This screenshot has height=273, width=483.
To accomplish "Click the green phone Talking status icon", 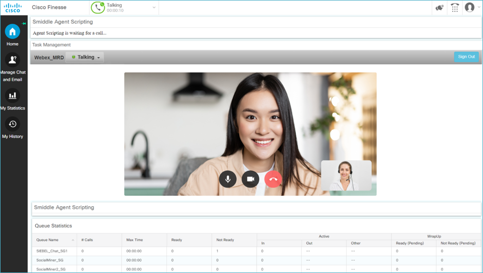I will point(98,8).
